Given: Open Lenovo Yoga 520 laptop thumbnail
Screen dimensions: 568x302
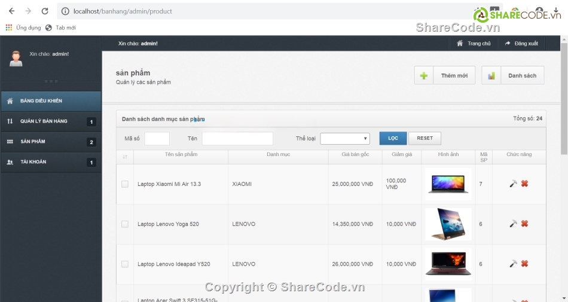Looking at the screenshot, I should (448, 224).
